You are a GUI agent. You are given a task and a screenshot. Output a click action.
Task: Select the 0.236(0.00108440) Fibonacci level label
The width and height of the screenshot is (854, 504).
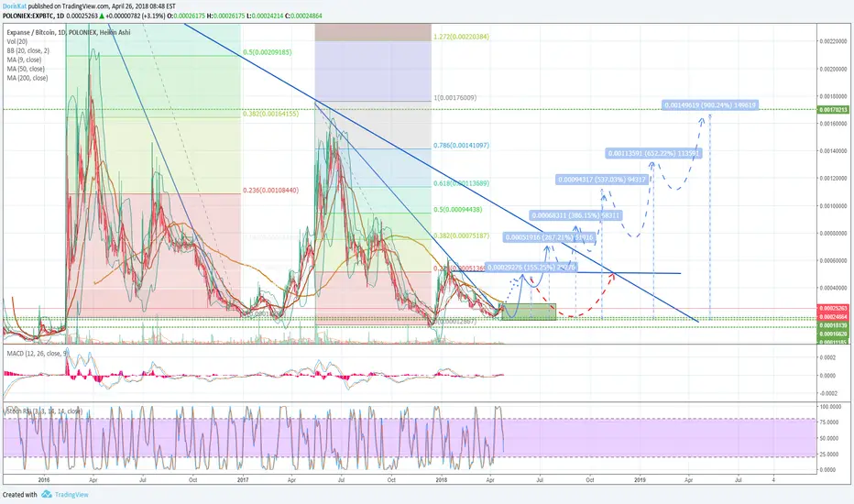pos(270,191)
